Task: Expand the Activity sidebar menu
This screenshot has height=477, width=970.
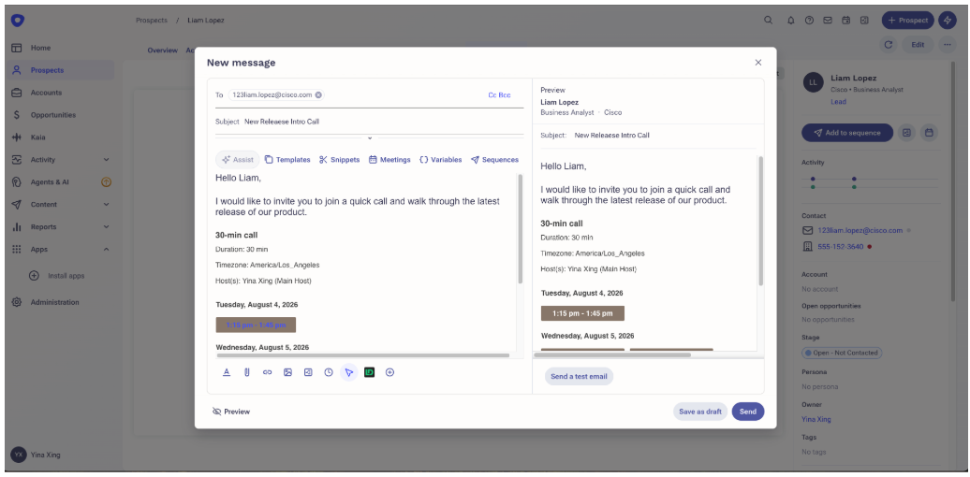Action: click(x=106, y=159)
